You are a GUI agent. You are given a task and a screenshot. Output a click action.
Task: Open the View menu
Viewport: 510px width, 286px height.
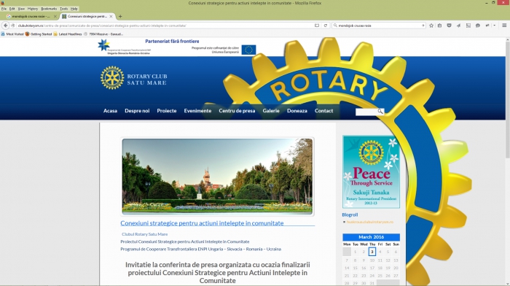click(21, 9)
